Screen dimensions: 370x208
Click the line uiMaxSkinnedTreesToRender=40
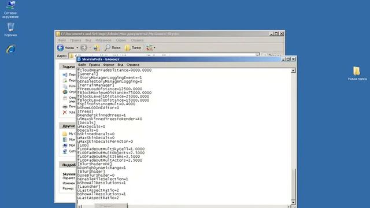110,119
